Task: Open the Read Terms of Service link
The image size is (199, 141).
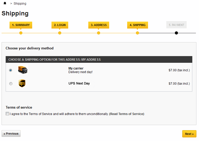Action: (x=127, y=114)
